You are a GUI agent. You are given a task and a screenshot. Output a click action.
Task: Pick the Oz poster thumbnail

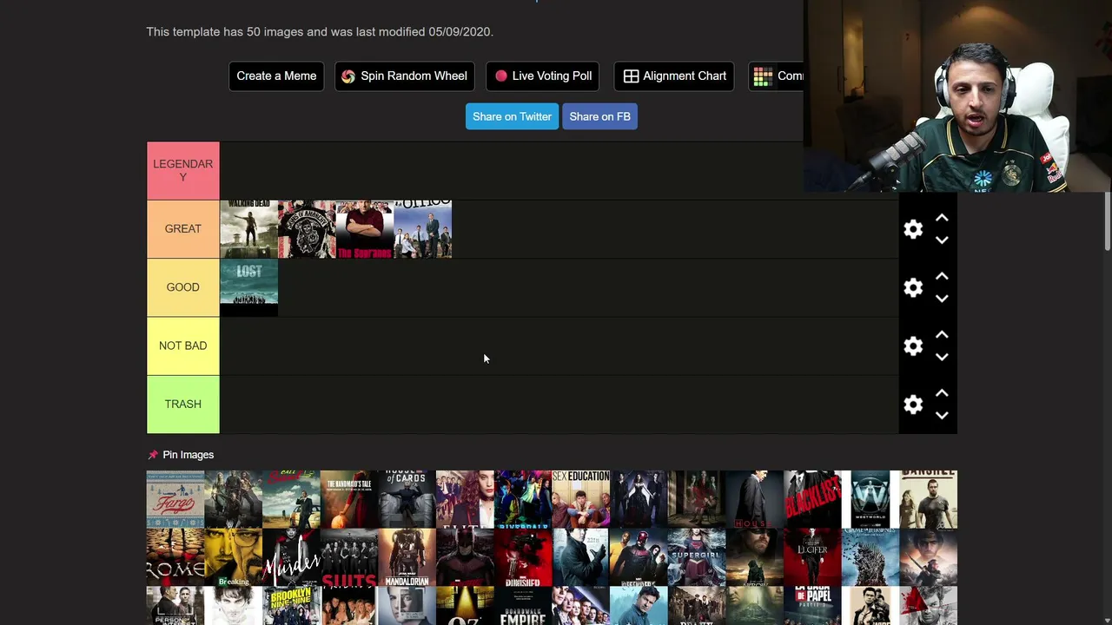click(x=465, y=606)
